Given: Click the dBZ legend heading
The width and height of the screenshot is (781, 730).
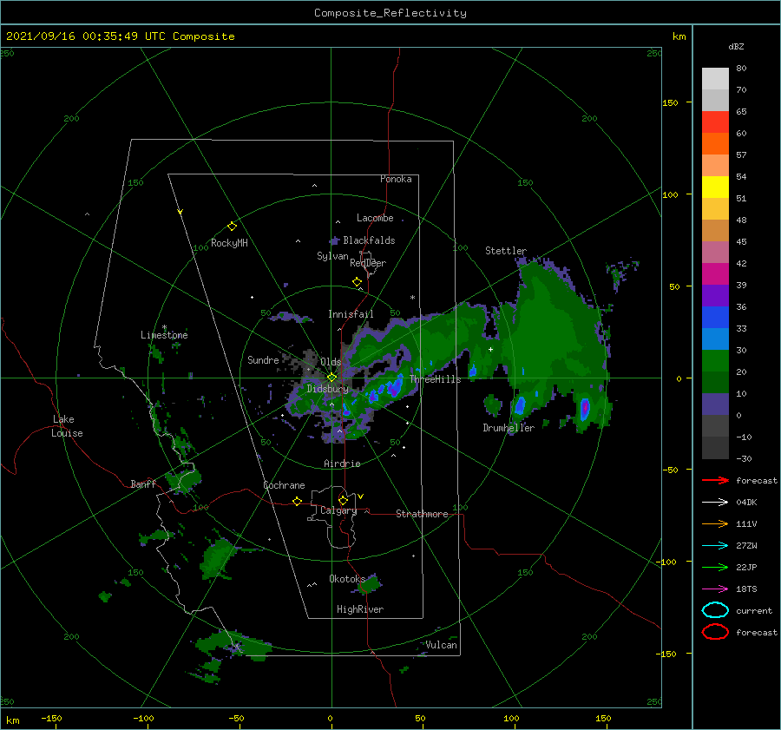Looking at the screenshot, I should (736, 47).
